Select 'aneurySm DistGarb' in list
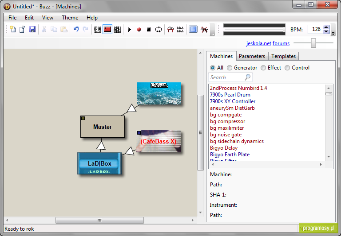Screen dimensions: 341x236 [x=232, y=108]
